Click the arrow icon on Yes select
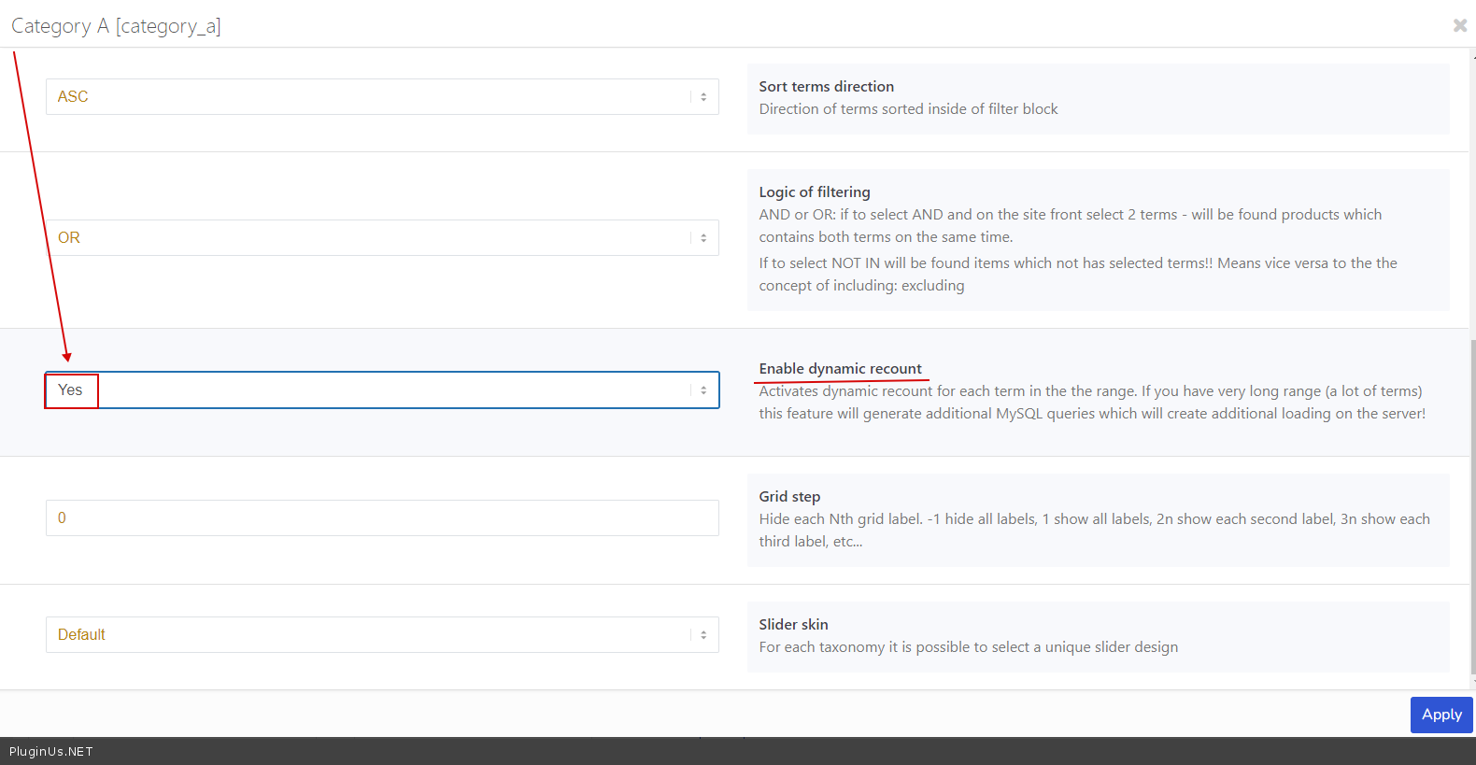The image size is (1476, 765). click(703, 390)
